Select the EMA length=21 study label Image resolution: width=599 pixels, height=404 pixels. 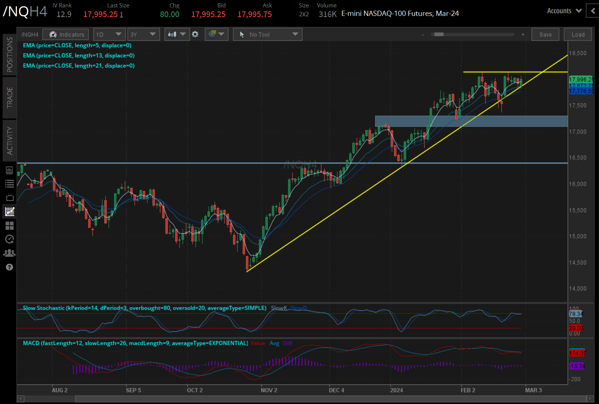79,65
